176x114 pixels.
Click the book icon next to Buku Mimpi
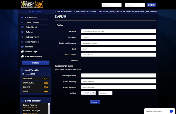22,27
